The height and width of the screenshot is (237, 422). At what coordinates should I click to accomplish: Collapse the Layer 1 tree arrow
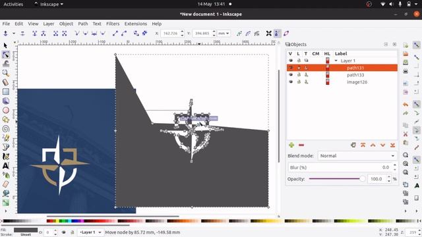(336, 61)
